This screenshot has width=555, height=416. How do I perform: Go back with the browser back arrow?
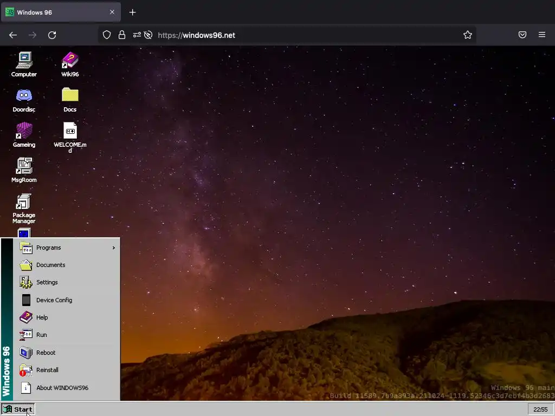click(x=13, y=35)
